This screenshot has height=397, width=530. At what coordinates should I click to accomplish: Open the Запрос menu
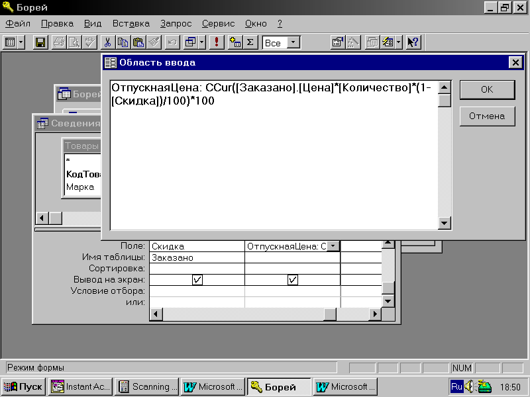pyautogui.click(x=176, y=24)
